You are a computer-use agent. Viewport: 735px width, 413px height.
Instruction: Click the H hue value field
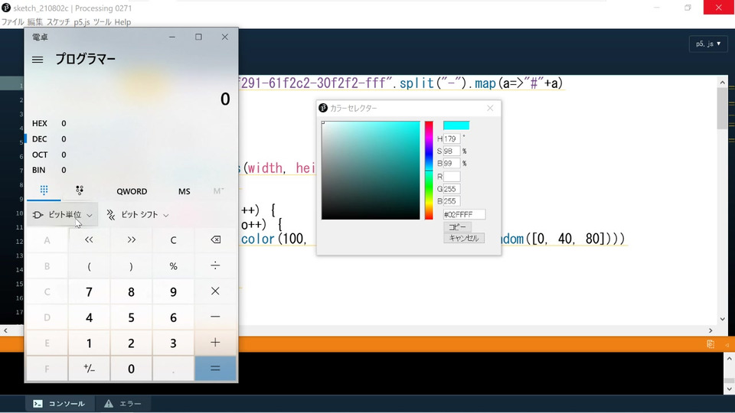452,138
